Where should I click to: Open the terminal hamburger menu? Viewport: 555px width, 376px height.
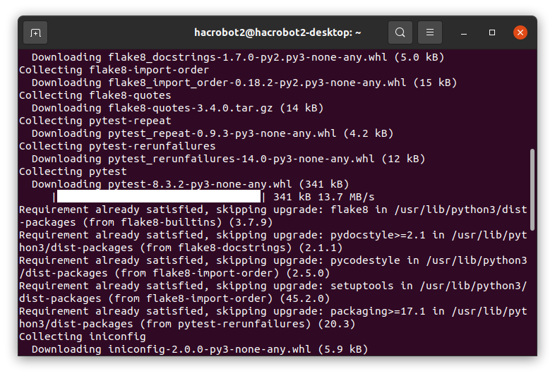[430, 32]
